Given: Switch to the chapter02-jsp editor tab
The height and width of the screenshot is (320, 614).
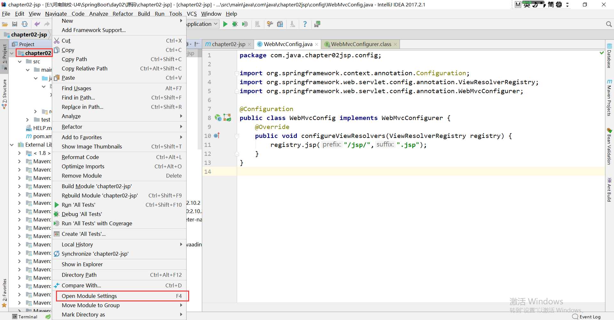Looking at the screenshot, I should click(228, 44).
